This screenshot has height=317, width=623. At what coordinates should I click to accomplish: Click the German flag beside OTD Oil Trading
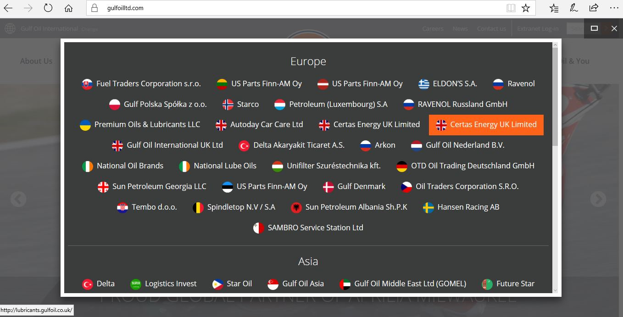coord(402,166)
